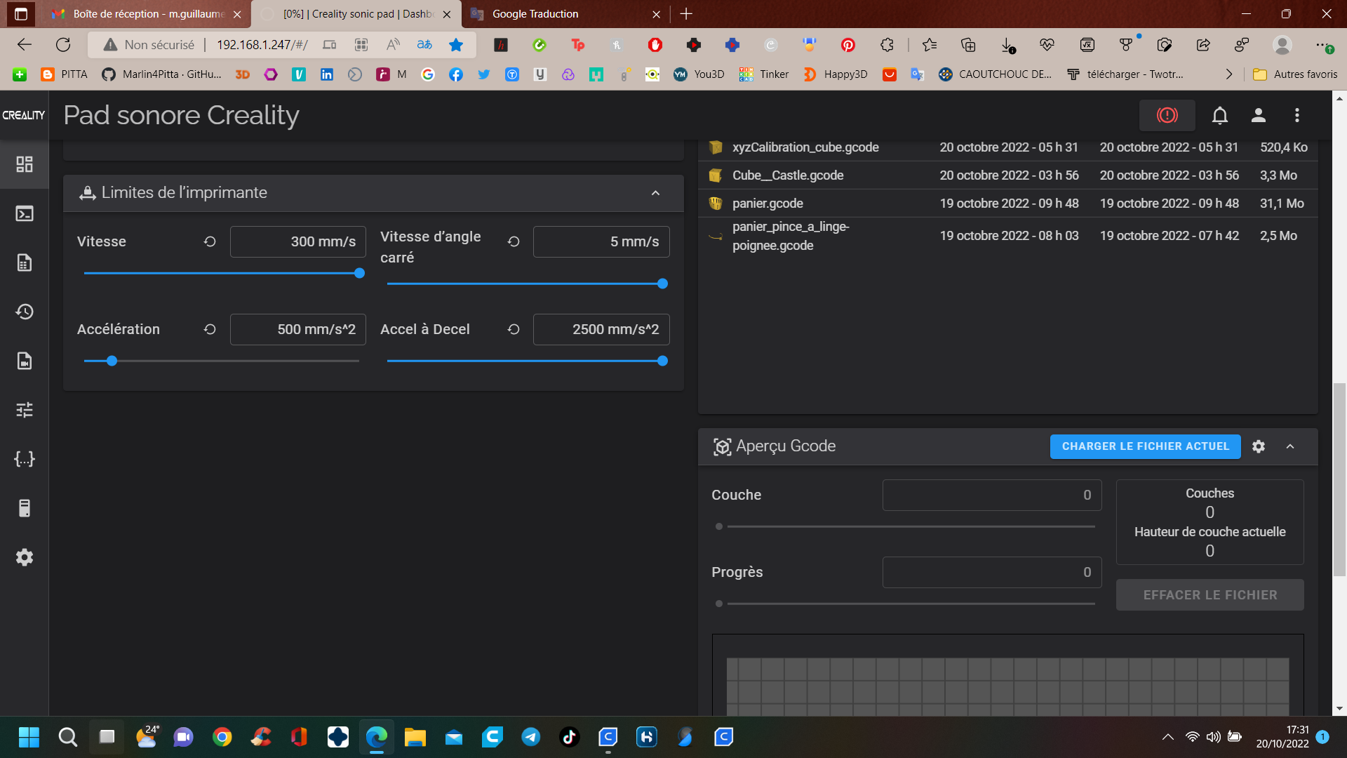Select Cube__Castle.gcode file
The height and width of the screenshot is (758, 1347).
[1008, 175]
